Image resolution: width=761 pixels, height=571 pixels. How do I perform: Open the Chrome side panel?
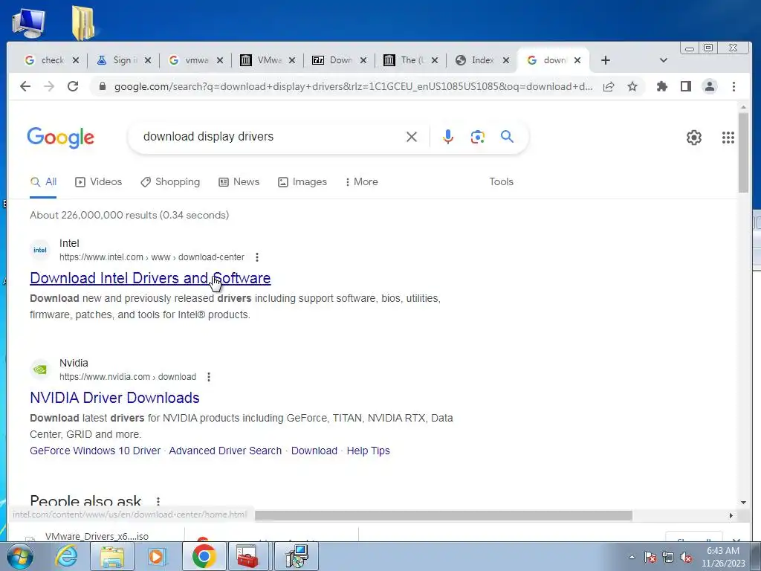(686, 86)
